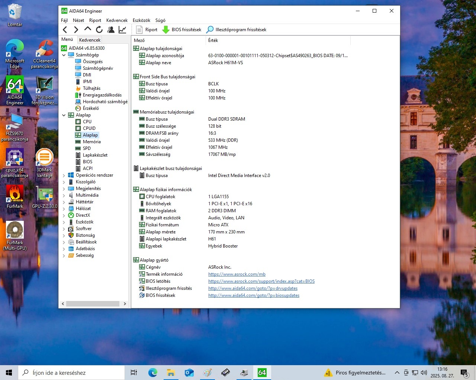Open Task View on the taskbar
The width and height of the screenshot is (476, 380).
click(134, 373)
